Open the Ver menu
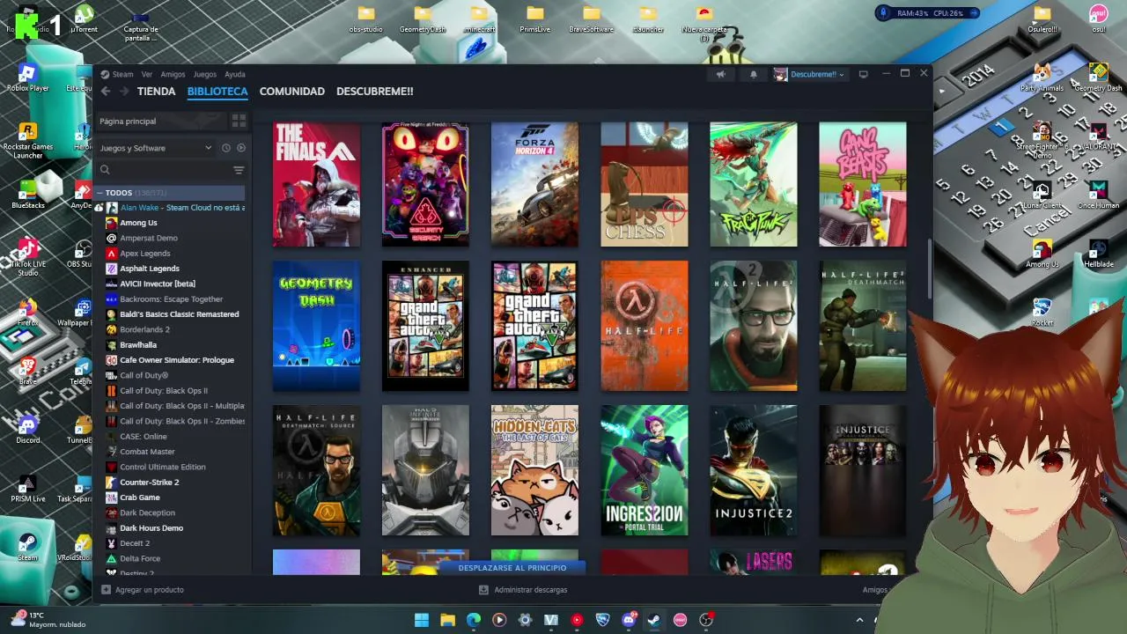Screen dimensions: 1127x634 point(147,74)
